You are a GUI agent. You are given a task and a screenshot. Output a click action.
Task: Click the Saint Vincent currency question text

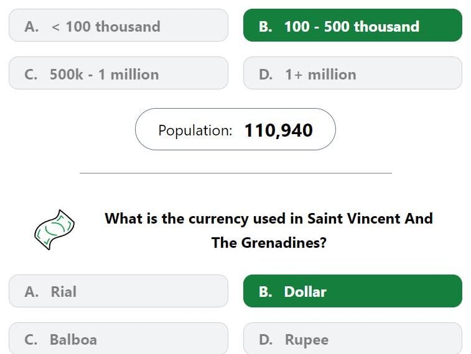(269, 230)
